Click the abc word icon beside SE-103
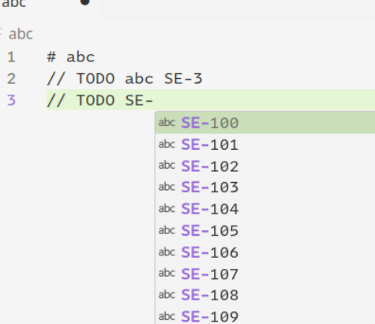The height and width of the screenshot is (324, 375). click(x=167, y=187)
